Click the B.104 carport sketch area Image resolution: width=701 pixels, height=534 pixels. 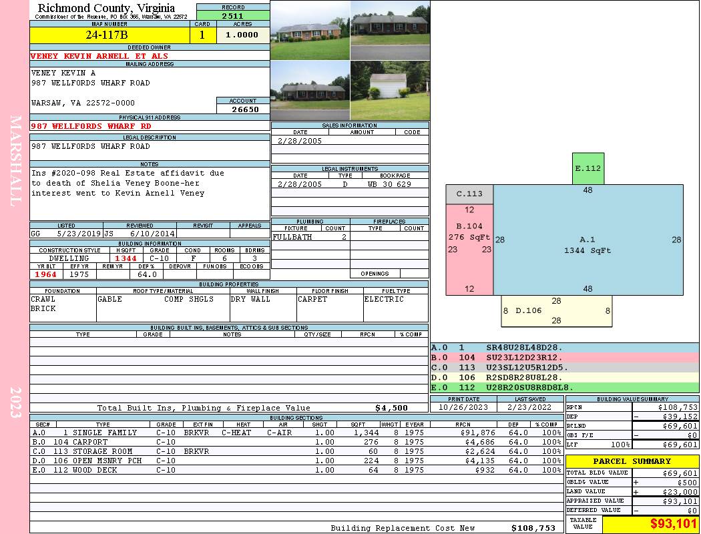click(469, 250)
